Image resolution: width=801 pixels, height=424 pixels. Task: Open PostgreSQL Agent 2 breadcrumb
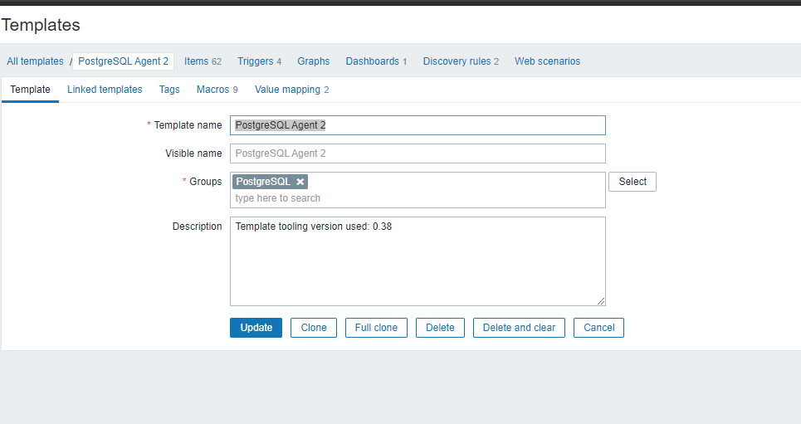coord(123,61)
